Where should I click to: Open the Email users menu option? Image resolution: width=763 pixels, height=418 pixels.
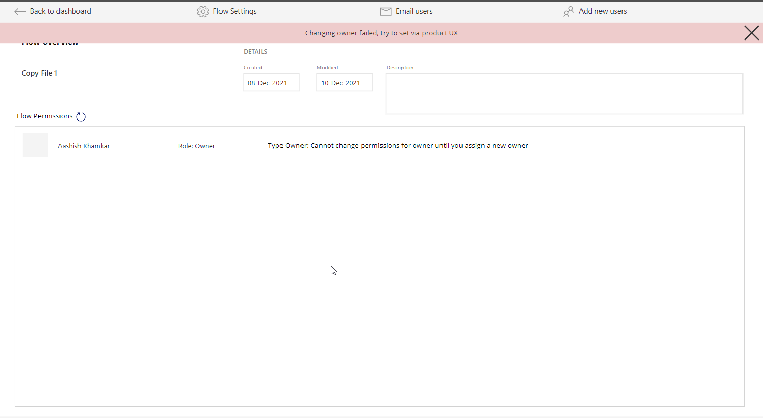click(x=414, y=11)
